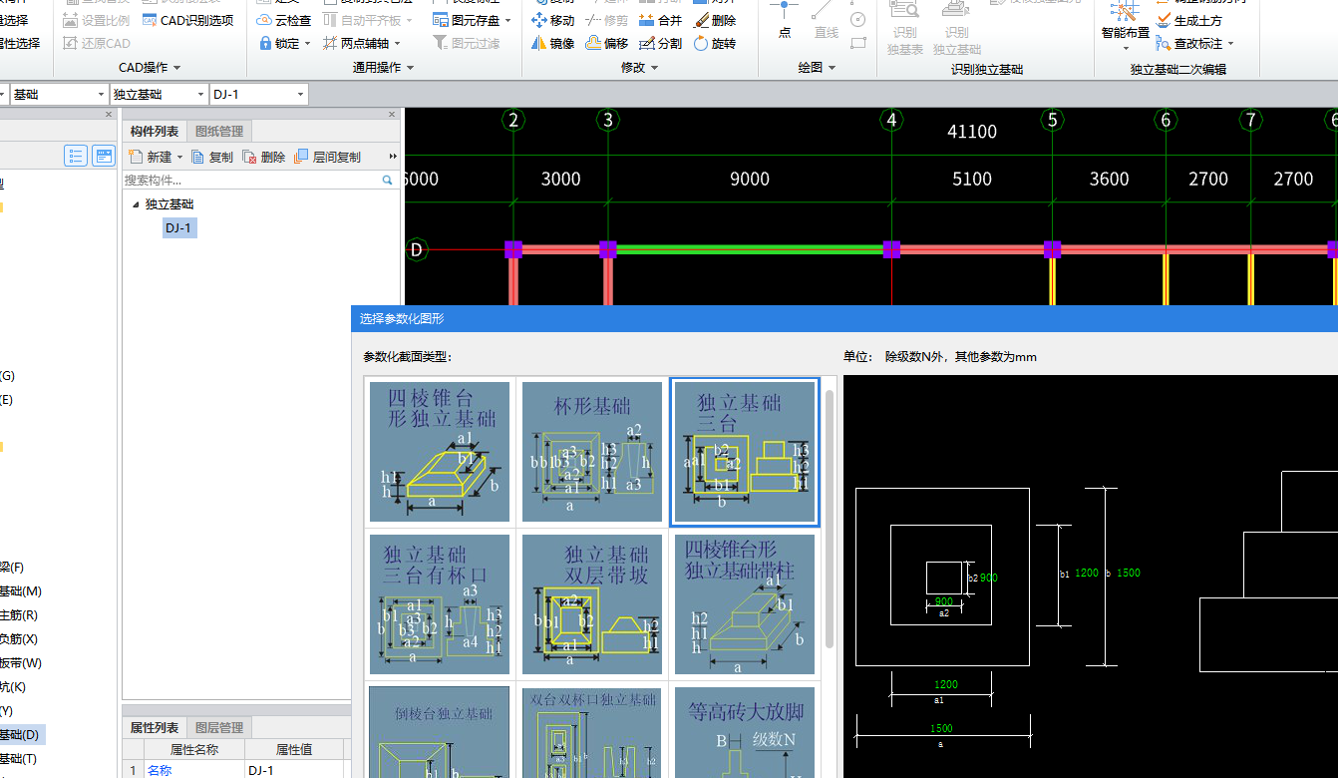This screenshot has height=778, width=1338.
Task: Edit the green 1500 parameter for a
Action: click(x=941, y=728)
